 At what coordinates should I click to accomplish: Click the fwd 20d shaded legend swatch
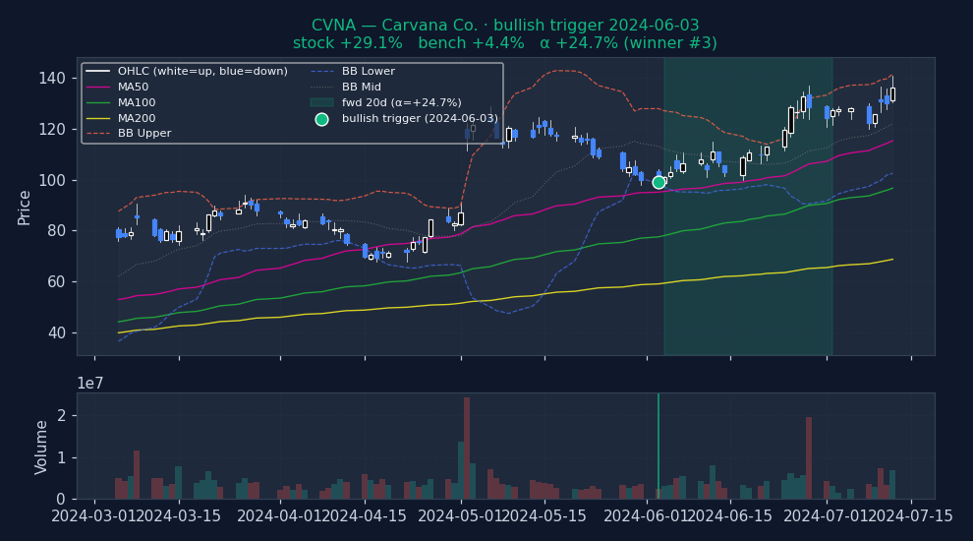(321, 102)
